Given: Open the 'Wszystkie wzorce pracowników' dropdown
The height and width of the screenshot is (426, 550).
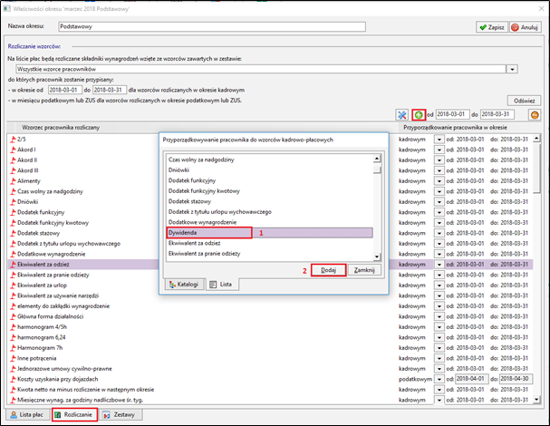Looking at the screenshot, I should pyautogui.click(x=512, y=69).
